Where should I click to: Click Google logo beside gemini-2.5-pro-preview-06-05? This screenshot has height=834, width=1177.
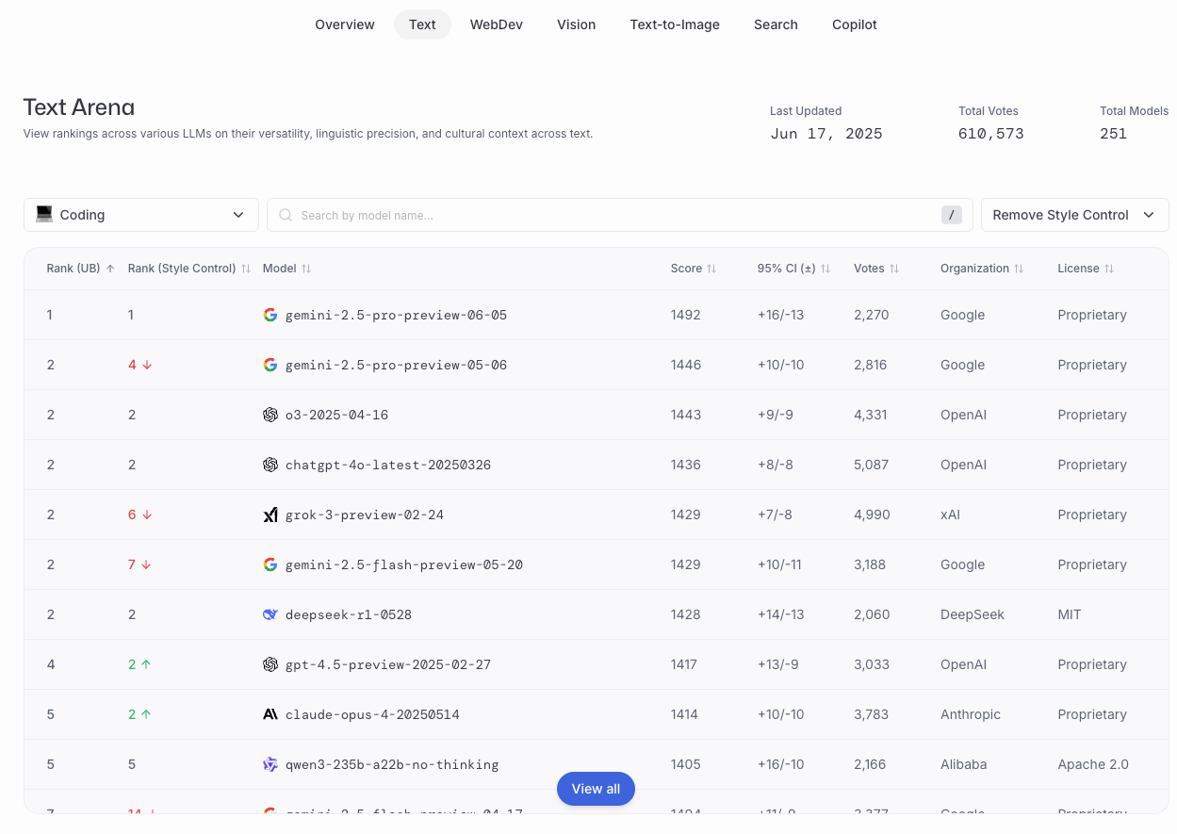click(x=270, y=315)
